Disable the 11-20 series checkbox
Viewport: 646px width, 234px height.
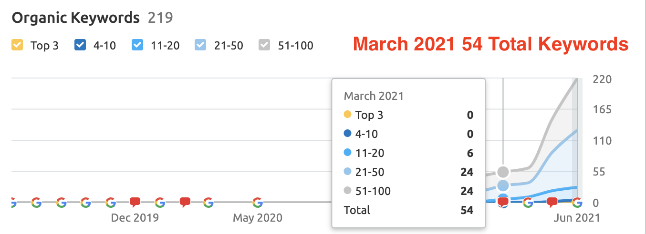137,45
